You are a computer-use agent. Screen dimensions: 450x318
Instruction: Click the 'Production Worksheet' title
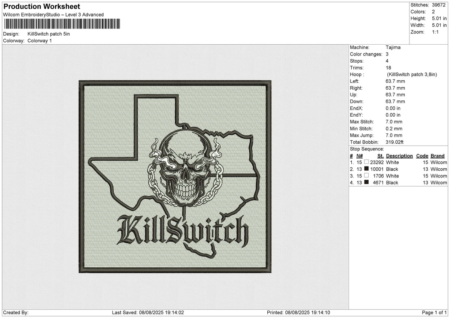coord(42,7)
